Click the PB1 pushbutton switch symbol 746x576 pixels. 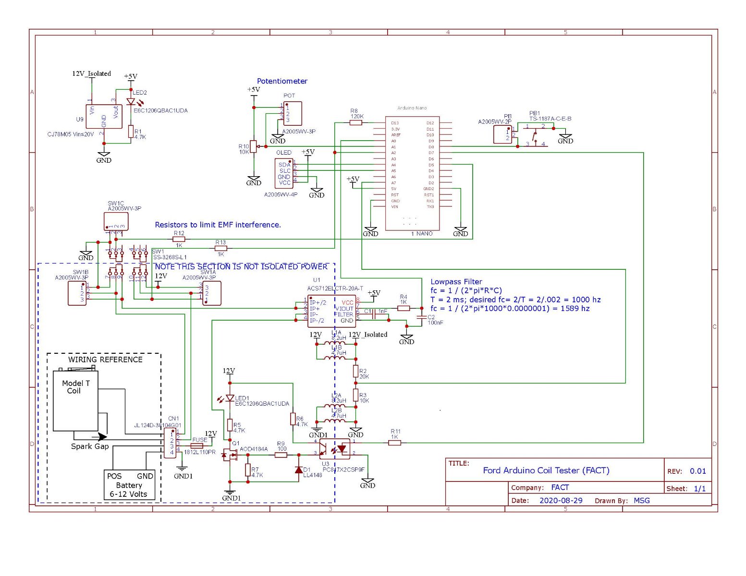coord(535,135)
